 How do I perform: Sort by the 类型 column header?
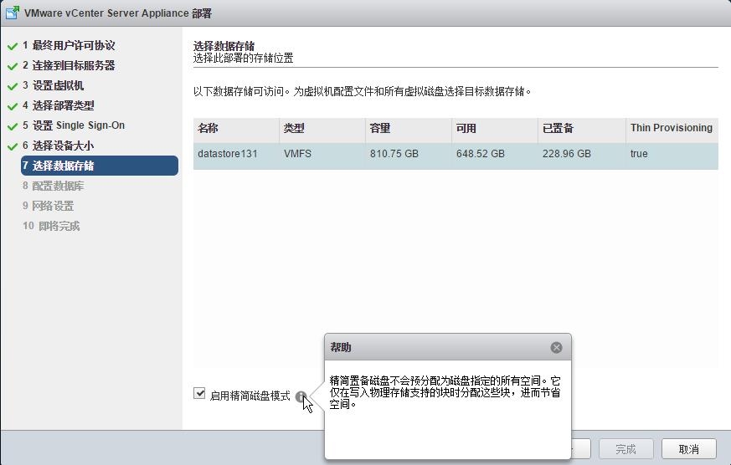(322, 129)
